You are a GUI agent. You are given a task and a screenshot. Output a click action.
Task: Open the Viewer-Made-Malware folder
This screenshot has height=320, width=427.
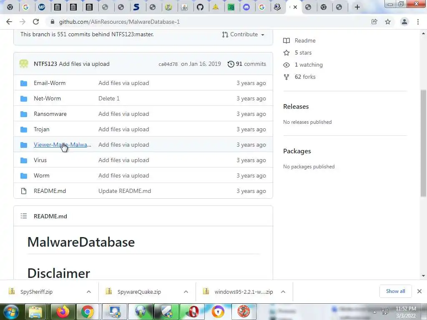63,145
